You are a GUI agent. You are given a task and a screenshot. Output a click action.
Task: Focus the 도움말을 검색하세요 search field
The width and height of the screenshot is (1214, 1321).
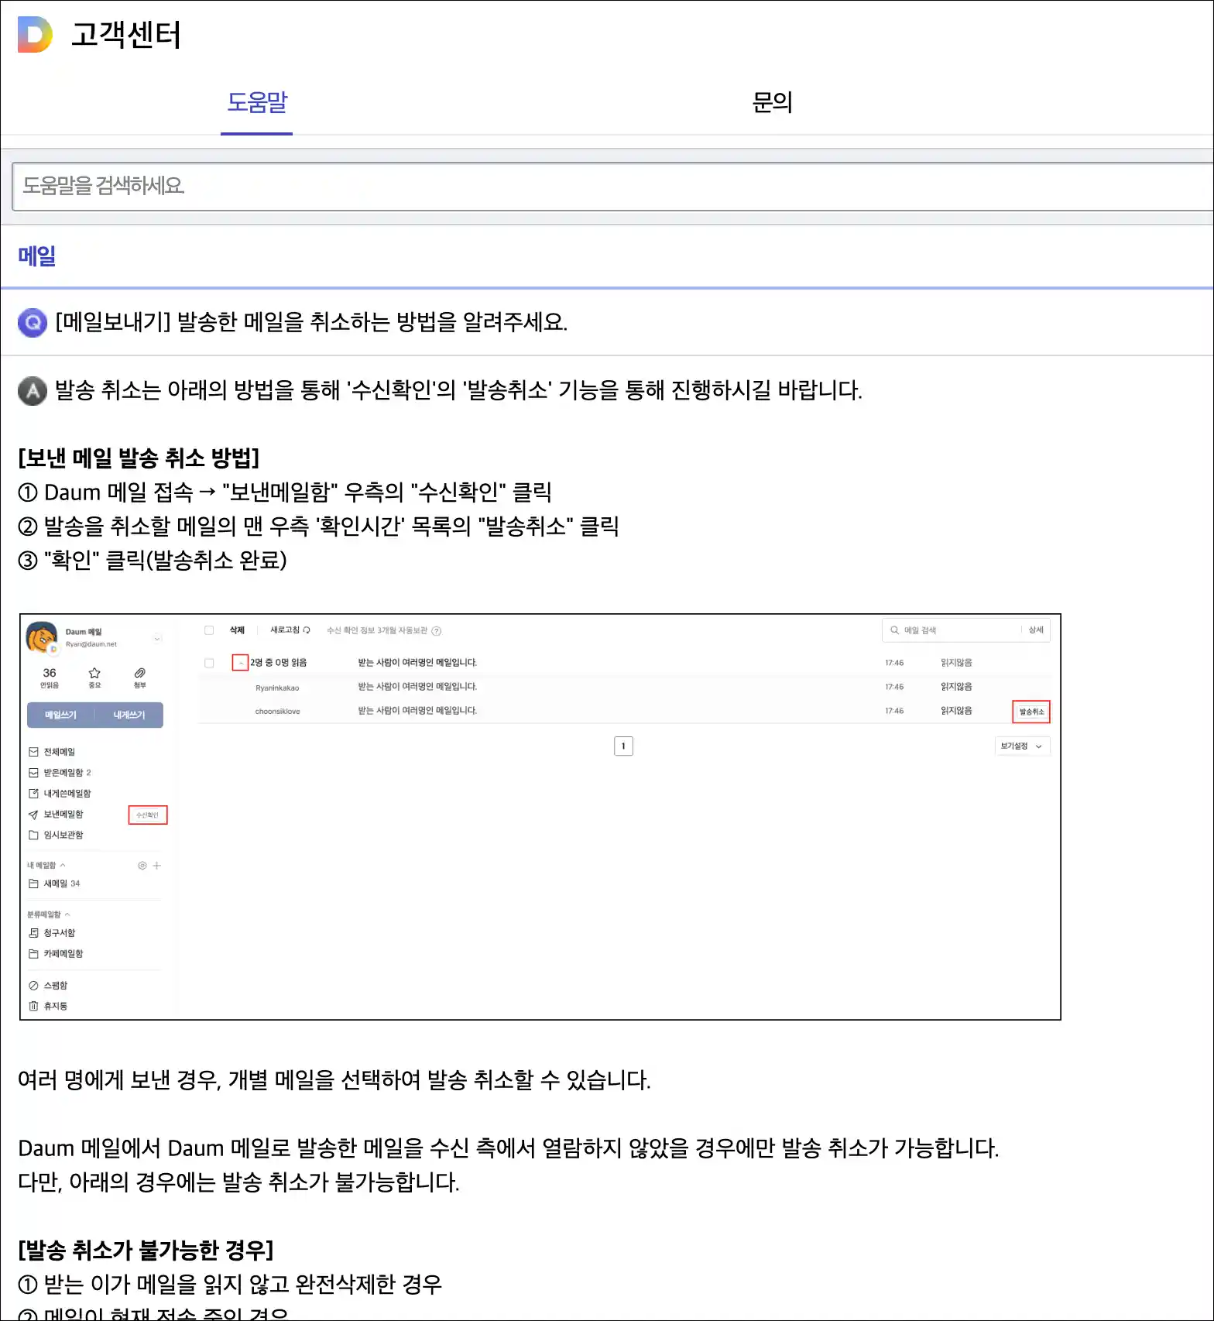pyautogui.click(x=612, y=187)
